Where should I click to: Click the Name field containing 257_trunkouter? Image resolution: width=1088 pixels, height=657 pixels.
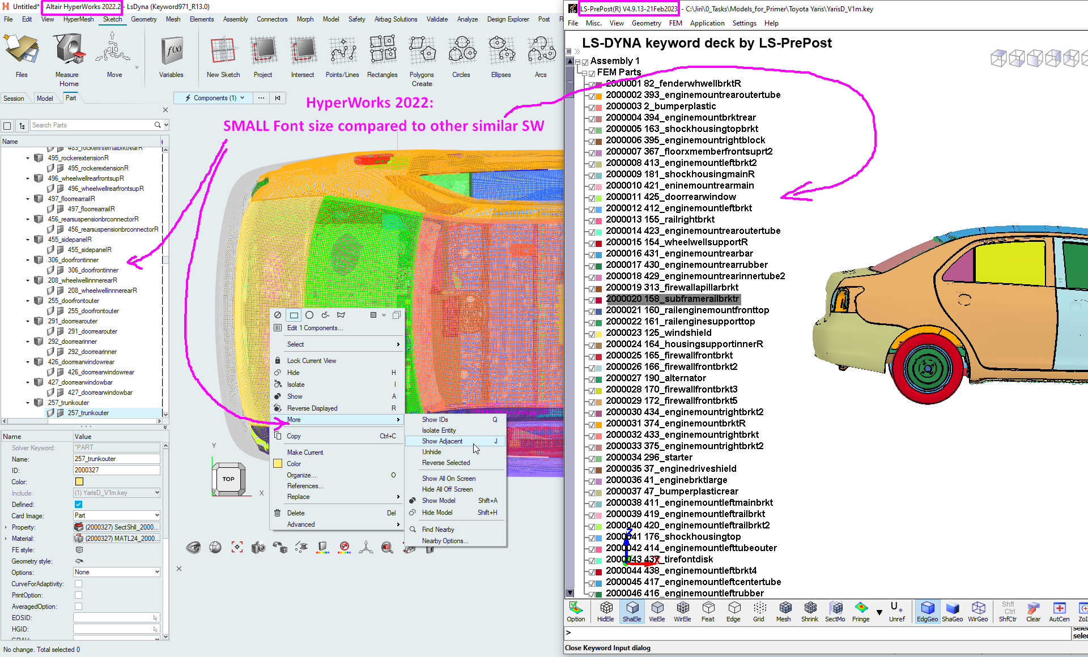(117, 459)
